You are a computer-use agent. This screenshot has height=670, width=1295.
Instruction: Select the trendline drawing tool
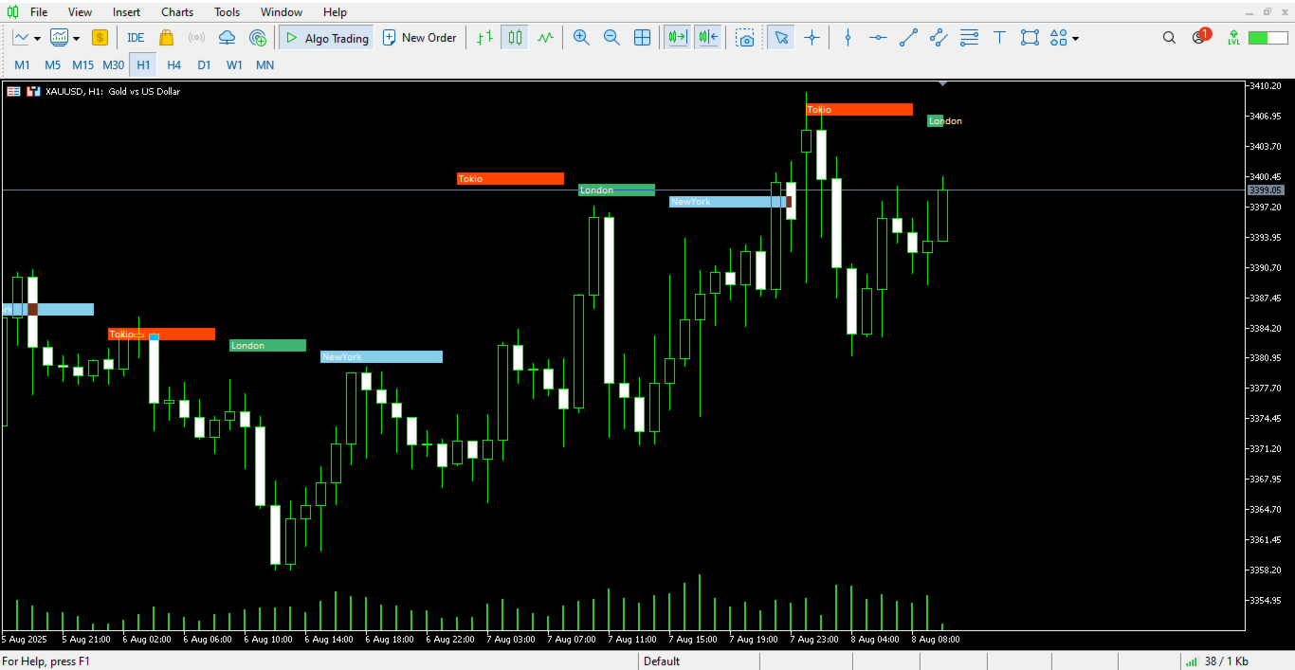(x=908, y=38)
